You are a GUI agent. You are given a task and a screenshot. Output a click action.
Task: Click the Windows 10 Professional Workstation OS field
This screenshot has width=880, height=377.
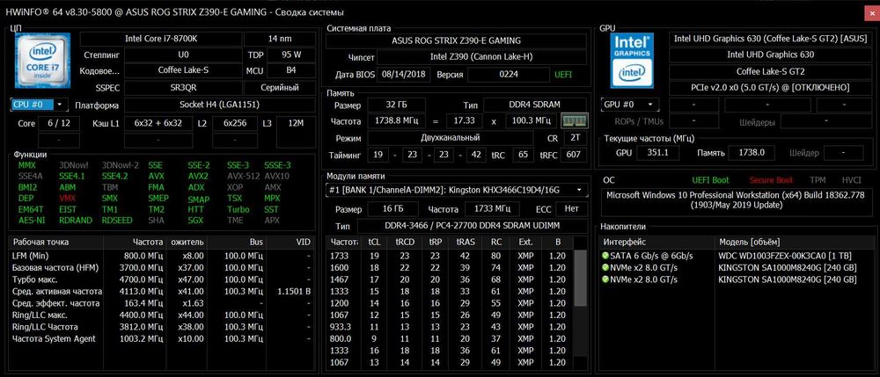point(737,201)
